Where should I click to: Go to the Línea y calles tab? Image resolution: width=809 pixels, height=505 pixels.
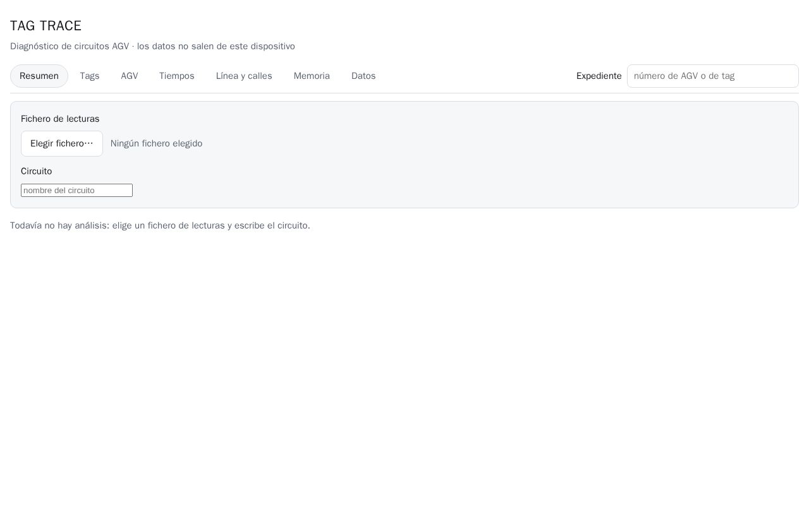tap(244, 76)
